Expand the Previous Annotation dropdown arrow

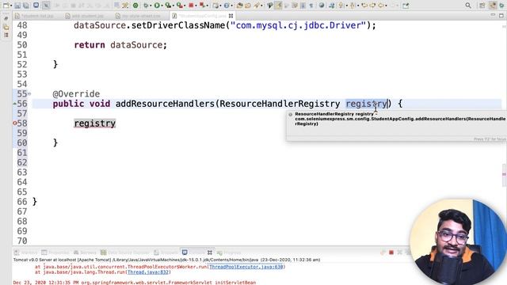click(x=358, y=6)
